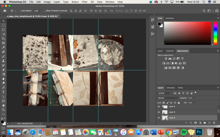Viewport: 220px width, 137px height.
Task: Expand the layer Opacity dropdown arrow
Action: coord(195,98)
